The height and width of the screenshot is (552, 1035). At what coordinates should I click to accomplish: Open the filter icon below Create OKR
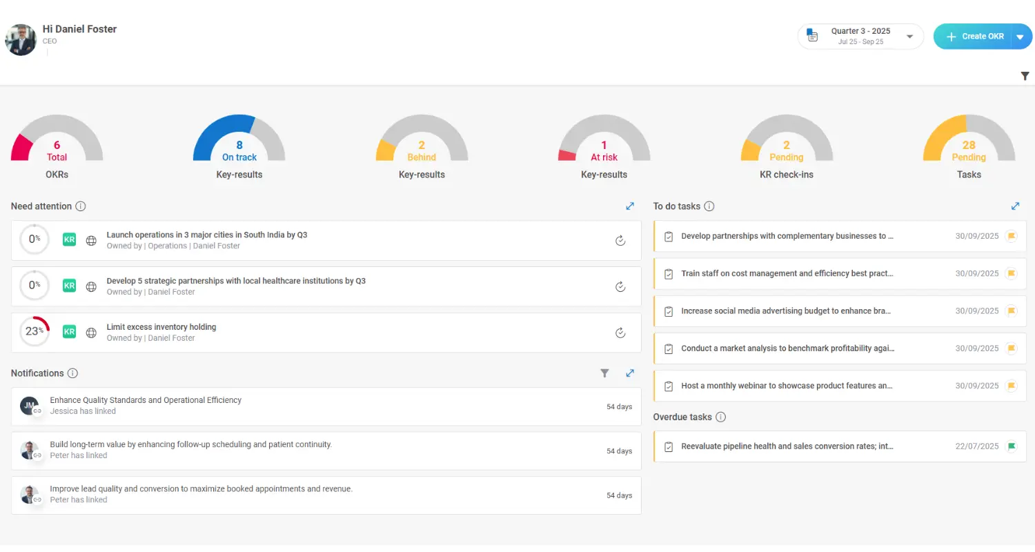[1025, 76]
